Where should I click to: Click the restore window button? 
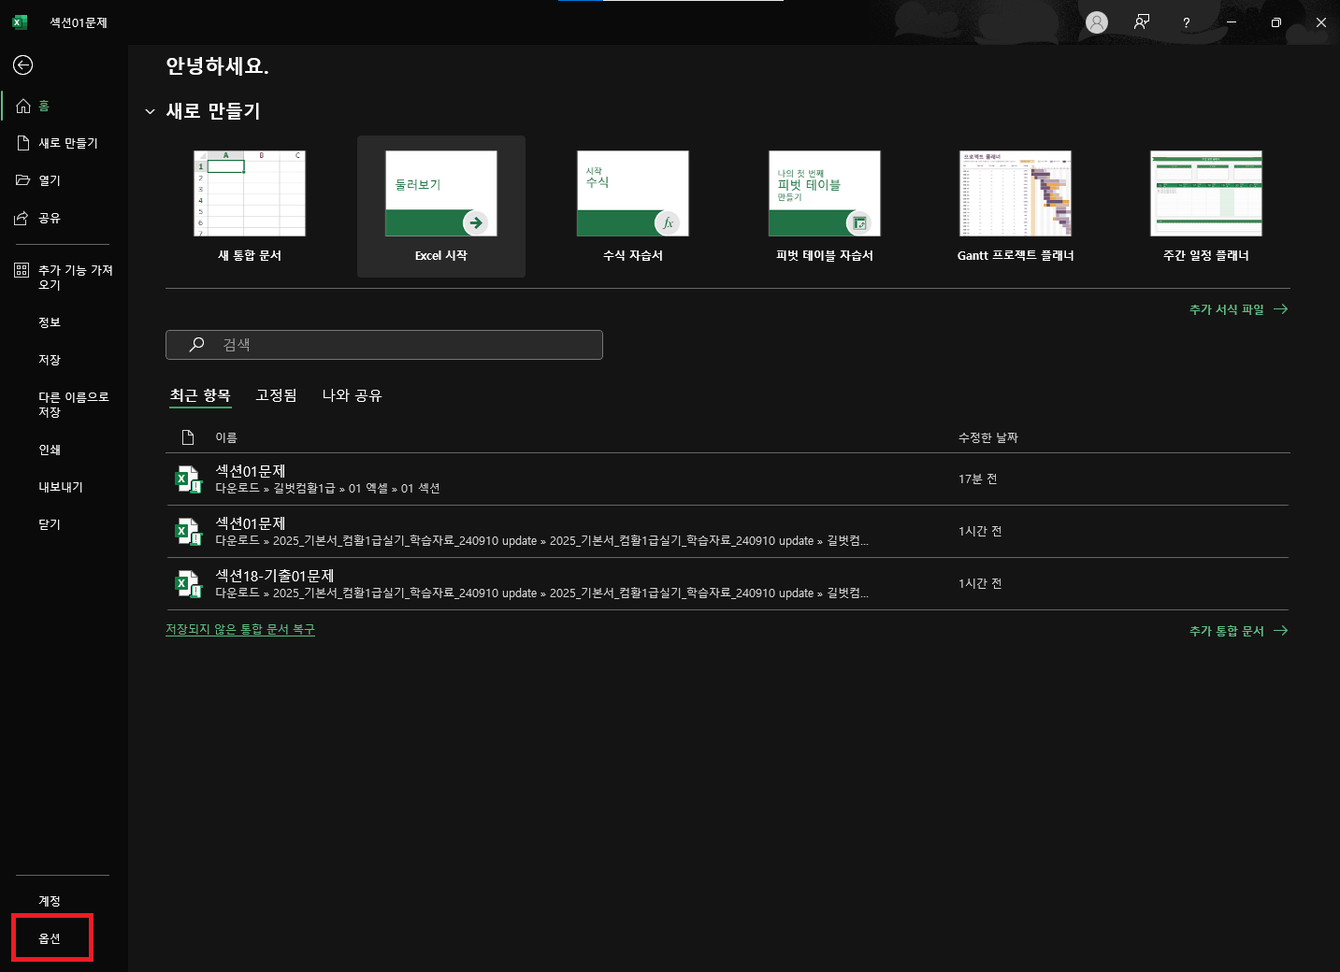click(1276, 22)
